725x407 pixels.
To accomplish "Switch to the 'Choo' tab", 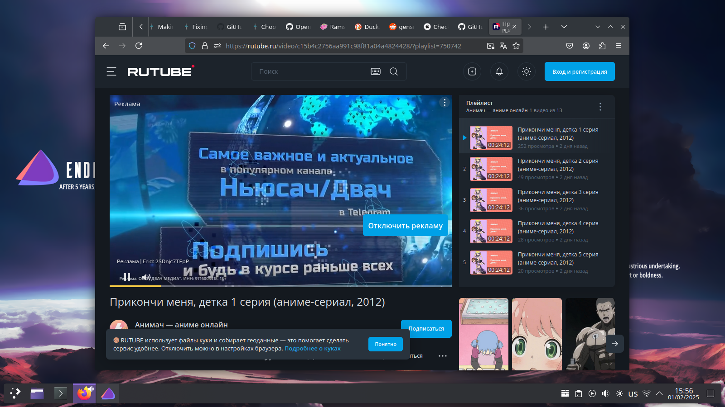I will coord(265,27).
